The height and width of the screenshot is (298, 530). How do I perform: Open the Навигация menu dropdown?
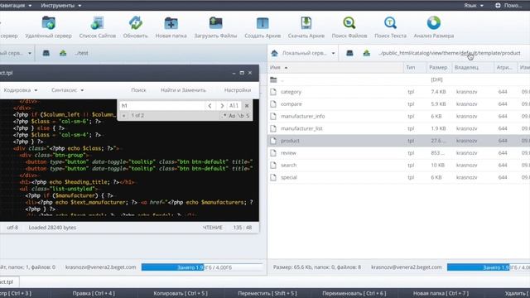[x=15, y=6]
